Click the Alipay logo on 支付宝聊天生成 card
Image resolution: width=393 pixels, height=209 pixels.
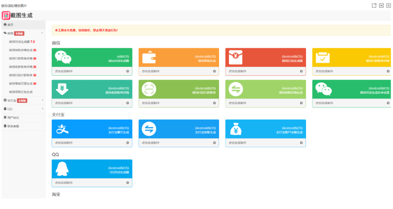tap(63, 129)
